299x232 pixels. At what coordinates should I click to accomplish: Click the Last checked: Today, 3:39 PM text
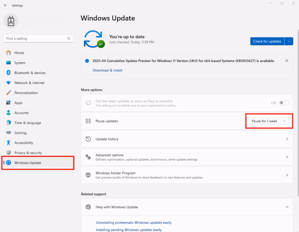click(x=132, y=42)
